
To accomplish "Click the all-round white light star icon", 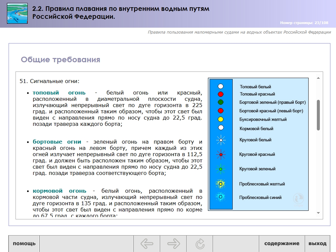I will pos(221,140).
